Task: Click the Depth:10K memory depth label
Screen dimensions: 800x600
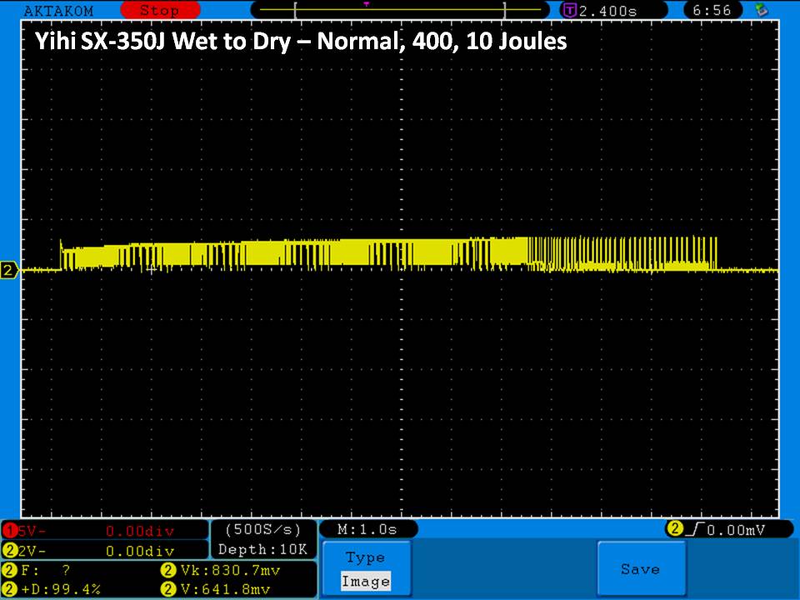Action: 264,550
